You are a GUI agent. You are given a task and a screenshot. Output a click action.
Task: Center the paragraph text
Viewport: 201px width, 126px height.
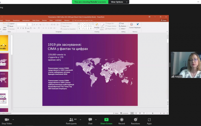coord(46,28)
